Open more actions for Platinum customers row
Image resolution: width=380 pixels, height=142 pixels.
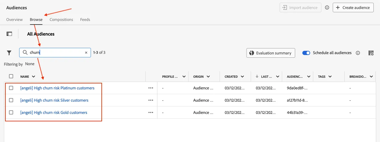(x=151, y=88)
